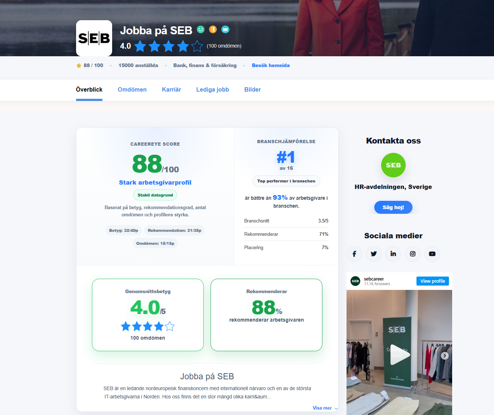Viewport: 494px width, 415px height.
Task: Click the sebcareer account name
Action: (x=374, y=279)
